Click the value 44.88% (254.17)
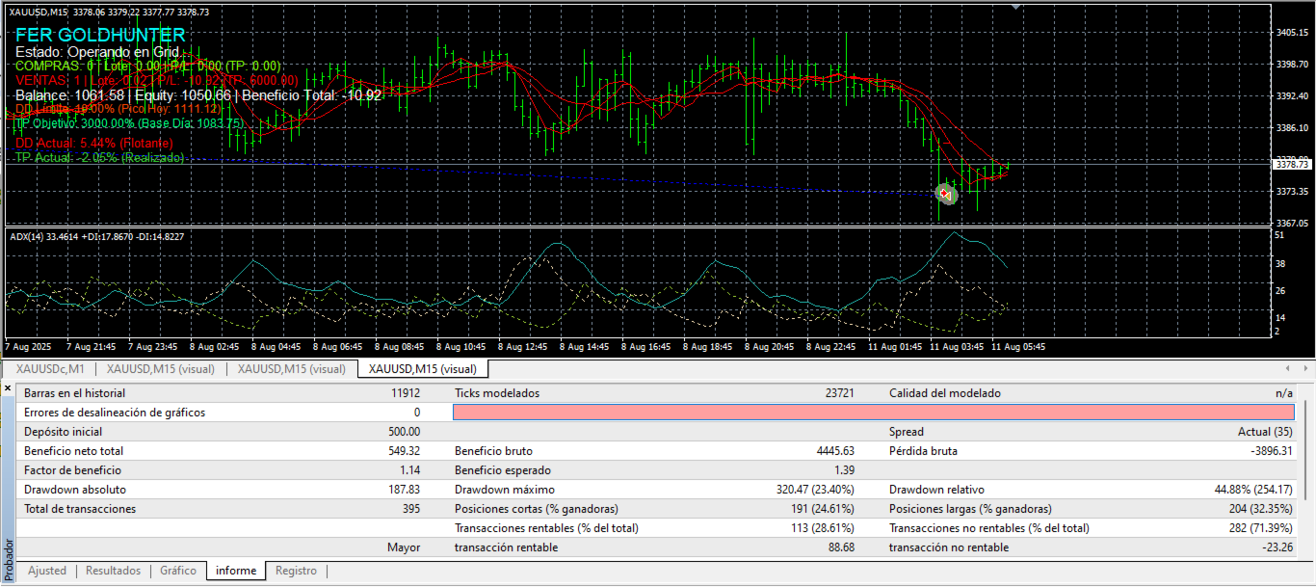The height and width of the screenshot is (587, 1316). click(x=1253, y=490)
